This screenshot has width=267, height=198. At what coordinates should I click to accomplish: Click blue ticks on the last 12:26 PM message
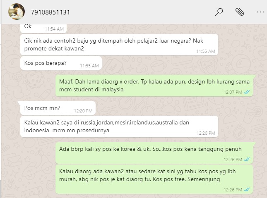point(247,190)
